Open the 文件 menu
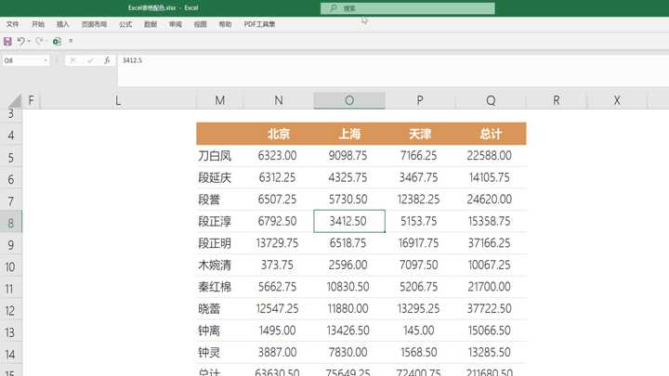Image resolution: width=669 pixels, height=376 pixels. (13, 24)
